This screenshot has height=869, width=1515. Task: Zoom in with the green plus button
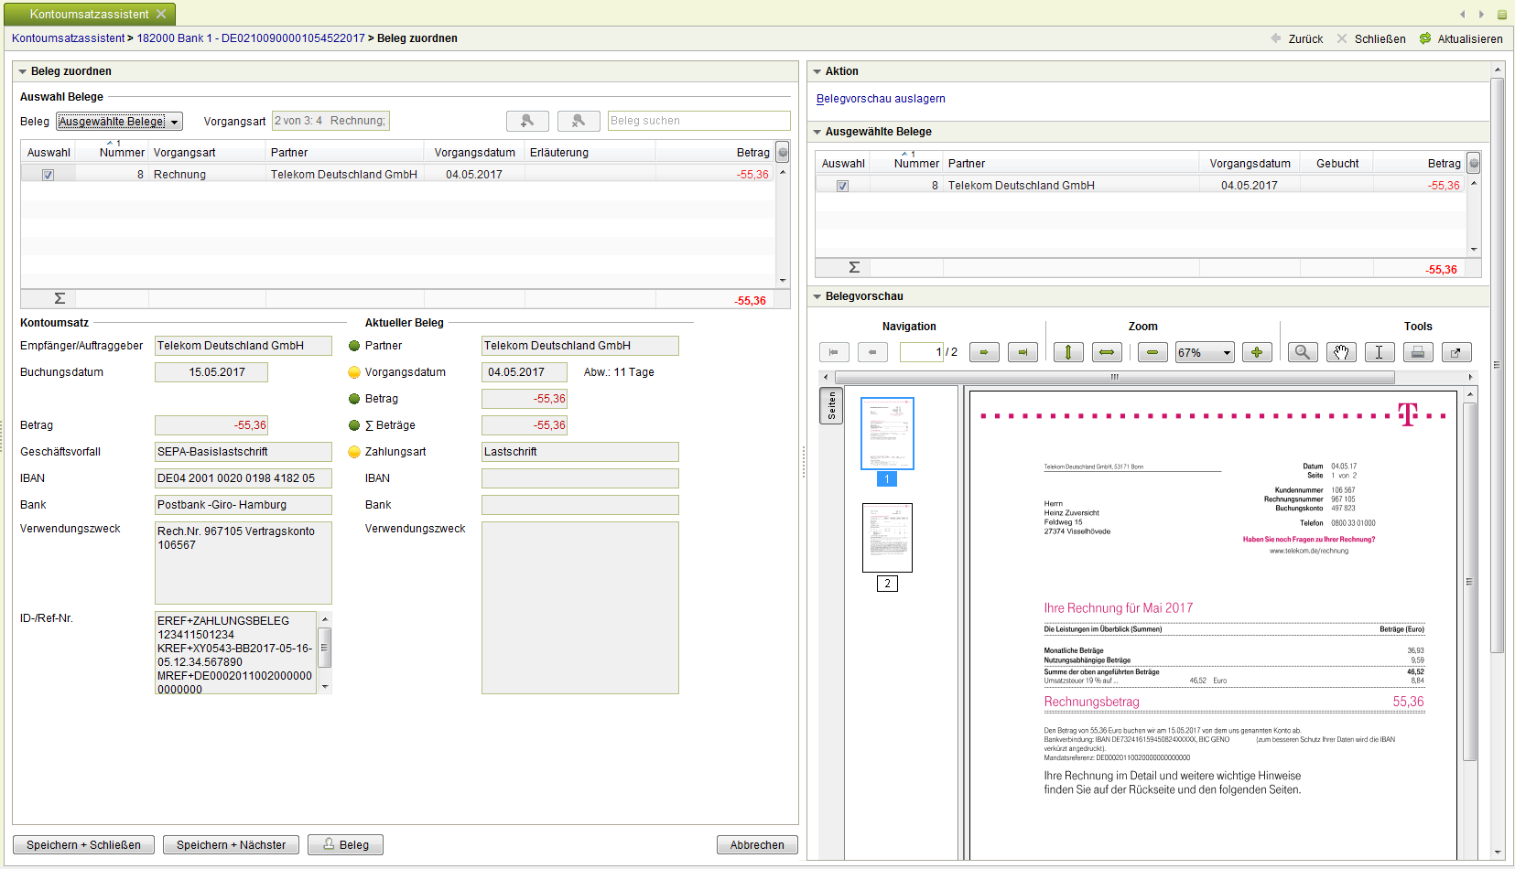pyautogui.click(x=1257, y=352)
